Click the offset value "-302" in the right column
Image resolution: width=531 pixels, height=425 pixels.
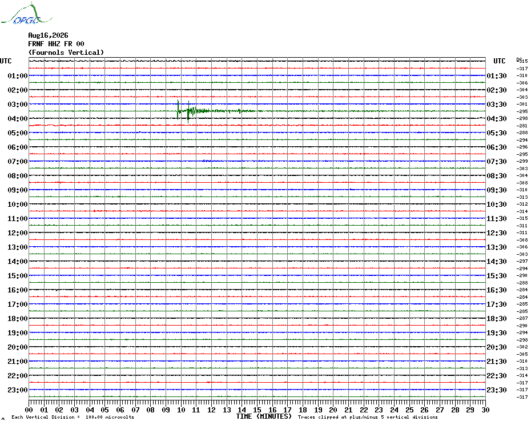pyautogui.click(x=522, y=347)
